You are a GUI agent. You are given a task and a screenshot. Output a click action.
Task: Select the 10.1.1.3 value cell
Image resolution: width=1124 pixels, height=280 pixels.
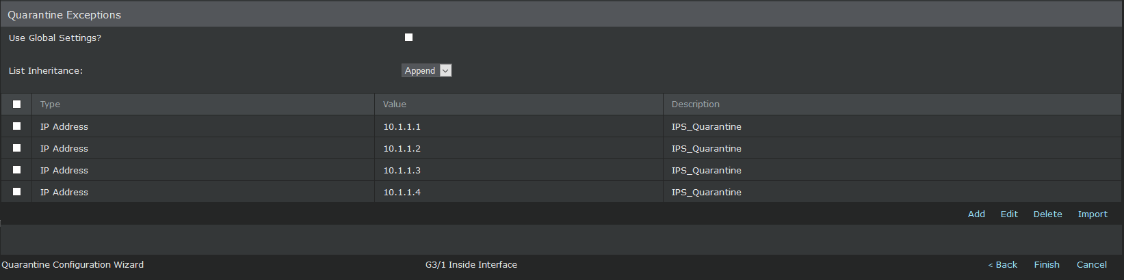click(519, 170)
